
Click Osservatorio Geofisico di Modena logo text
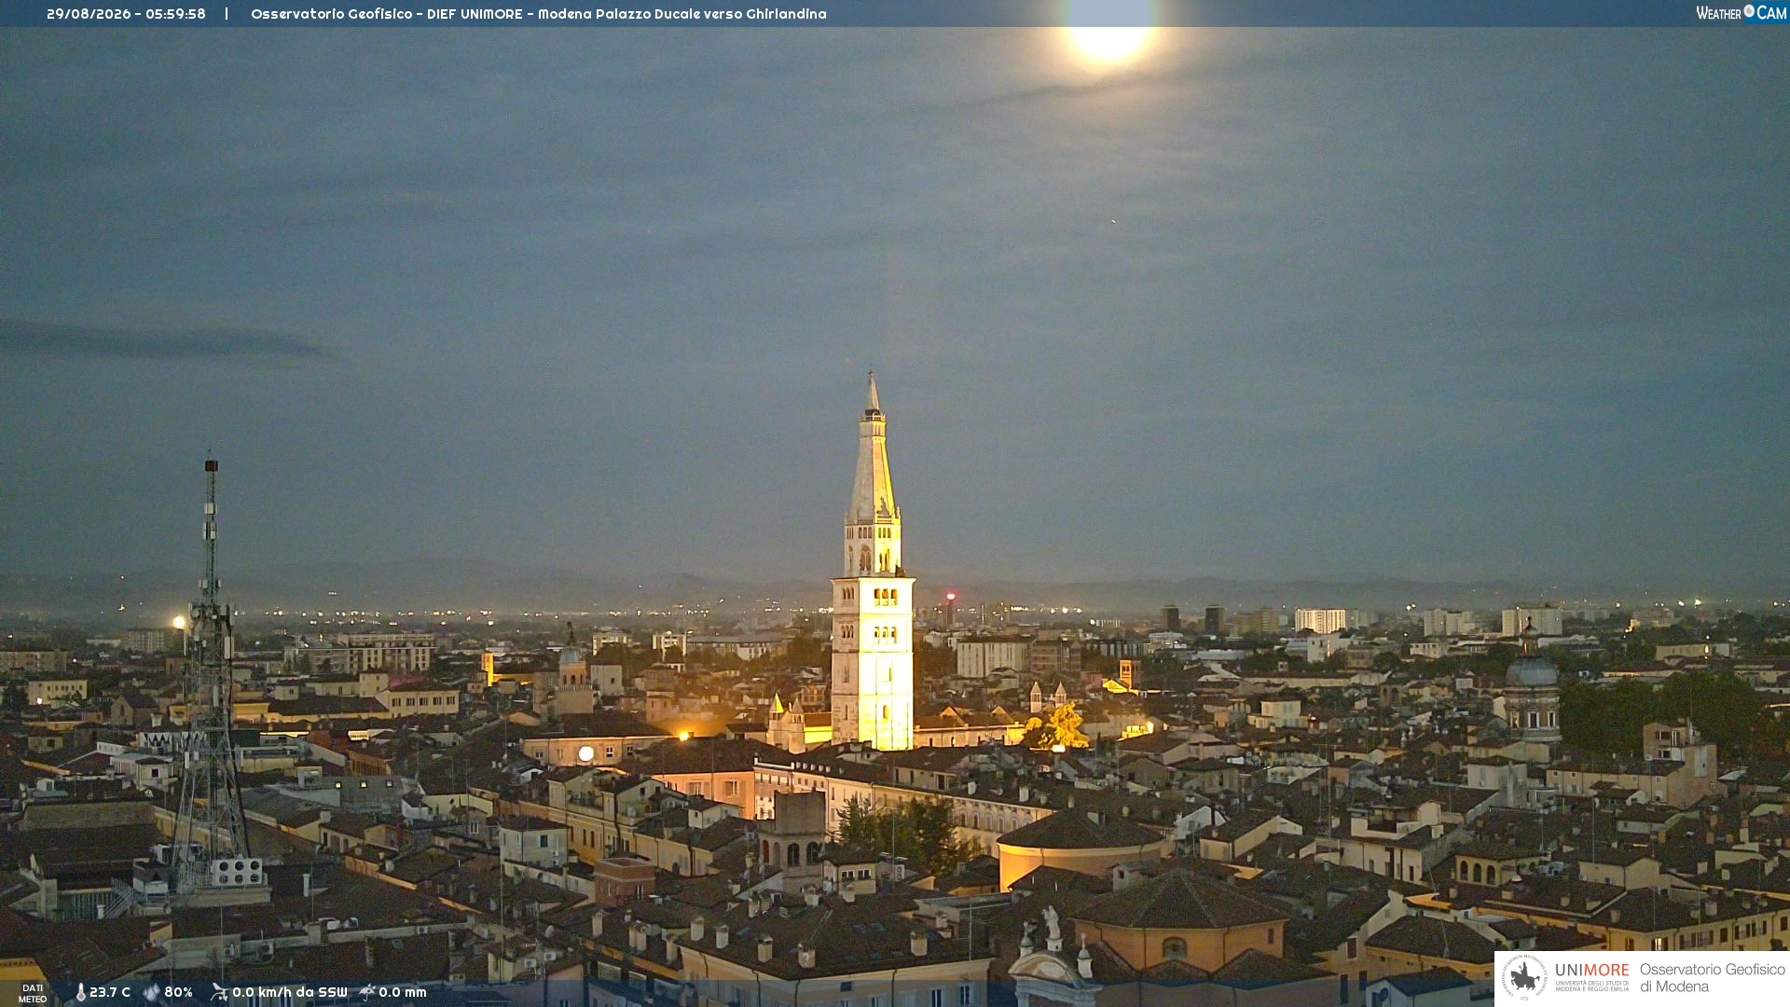pyautogui.click(x=1713, y=977)
